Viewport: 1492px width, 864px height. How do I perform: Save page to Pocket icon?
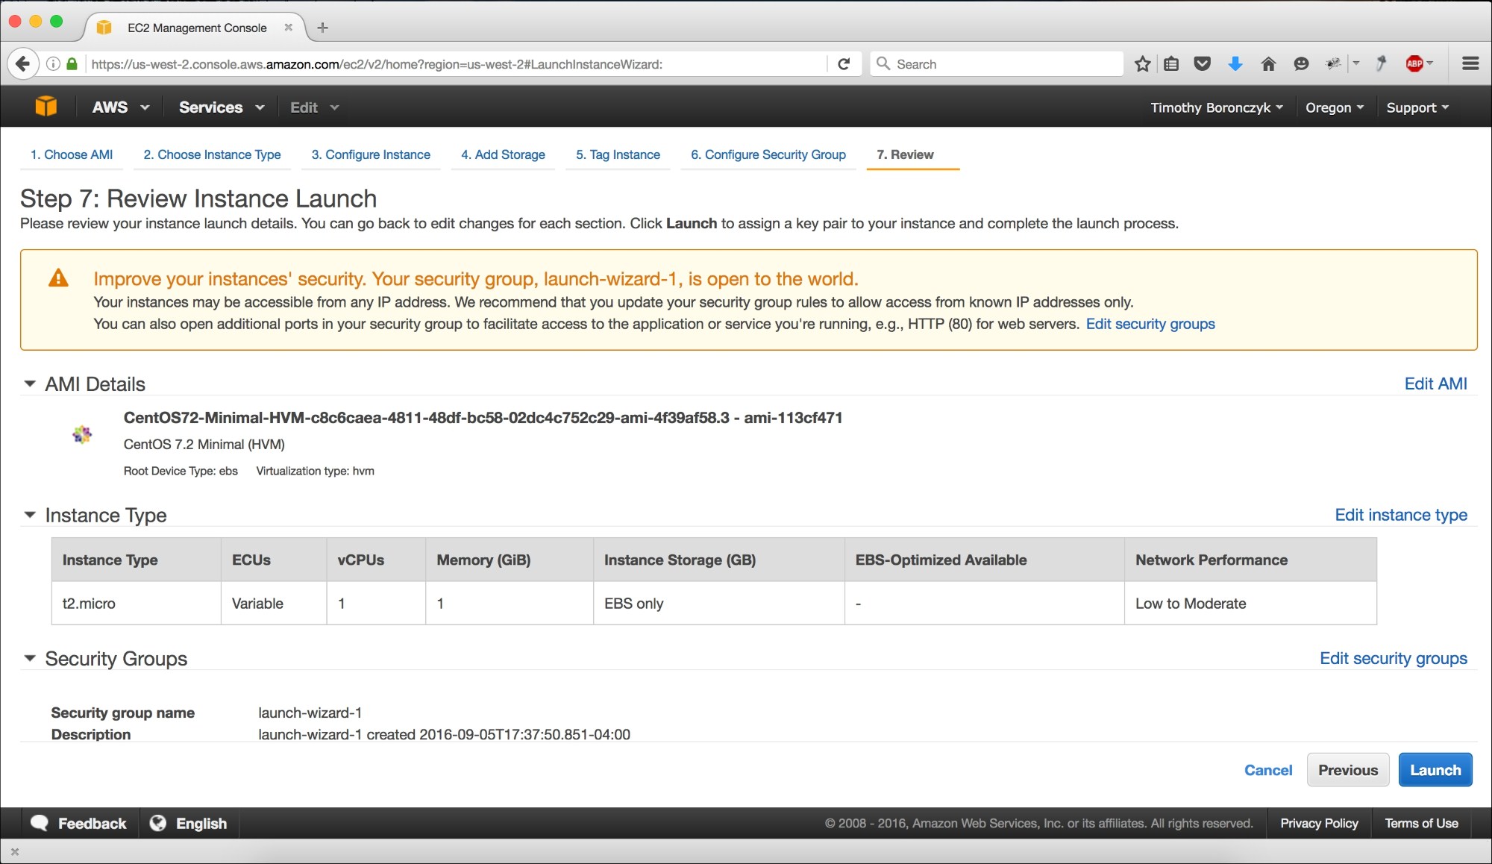click(1202, 63)
